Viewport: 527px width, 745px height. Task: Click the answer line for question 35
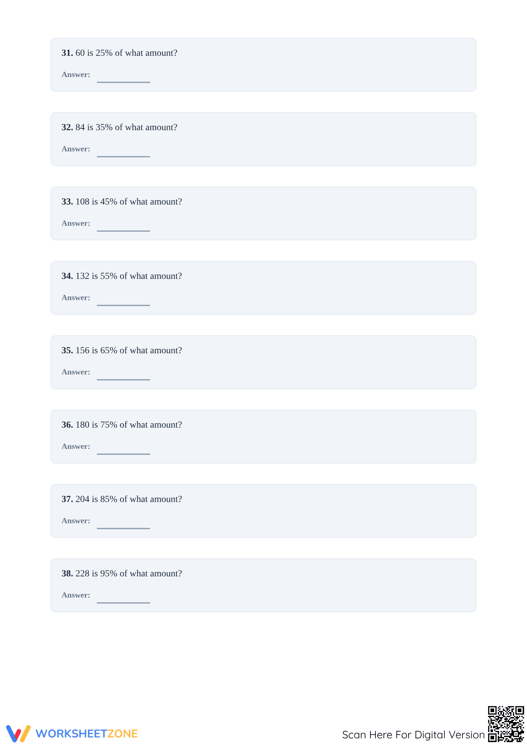coord(123,379)
